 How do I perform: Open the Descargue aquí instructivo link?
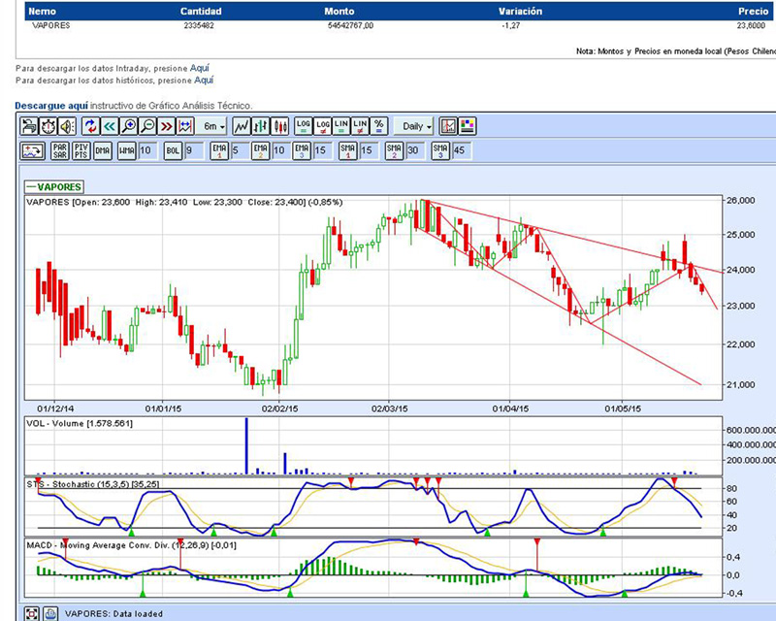[x=51, y=105]
